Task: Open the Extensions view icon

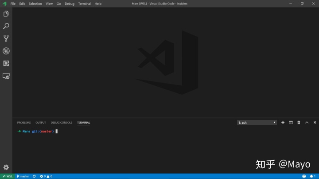Action: (x=6, y=63)
